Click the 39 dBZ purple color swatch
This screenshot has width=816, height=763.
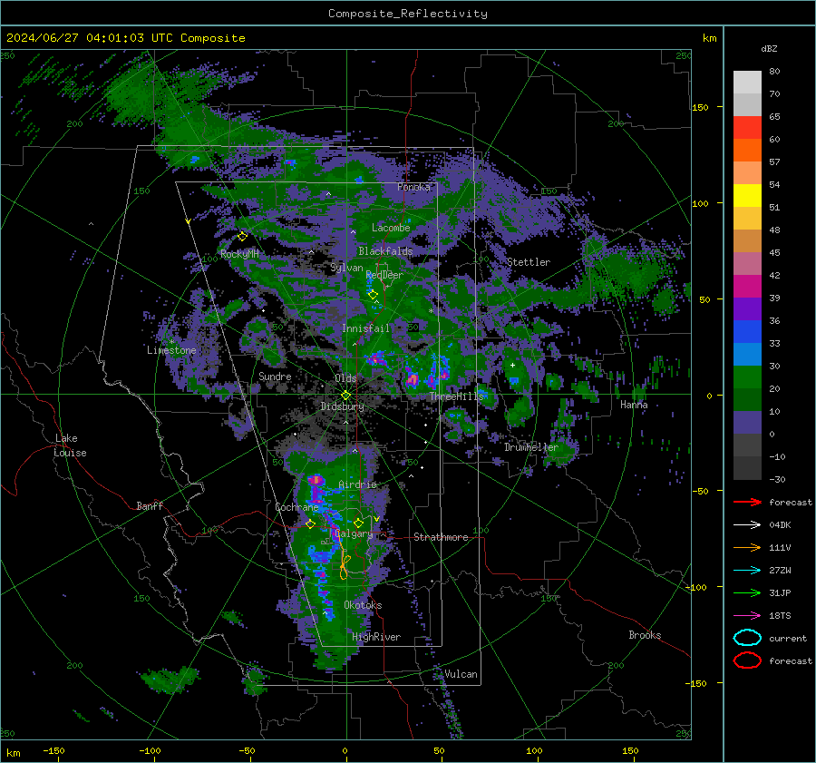(747, 308)
